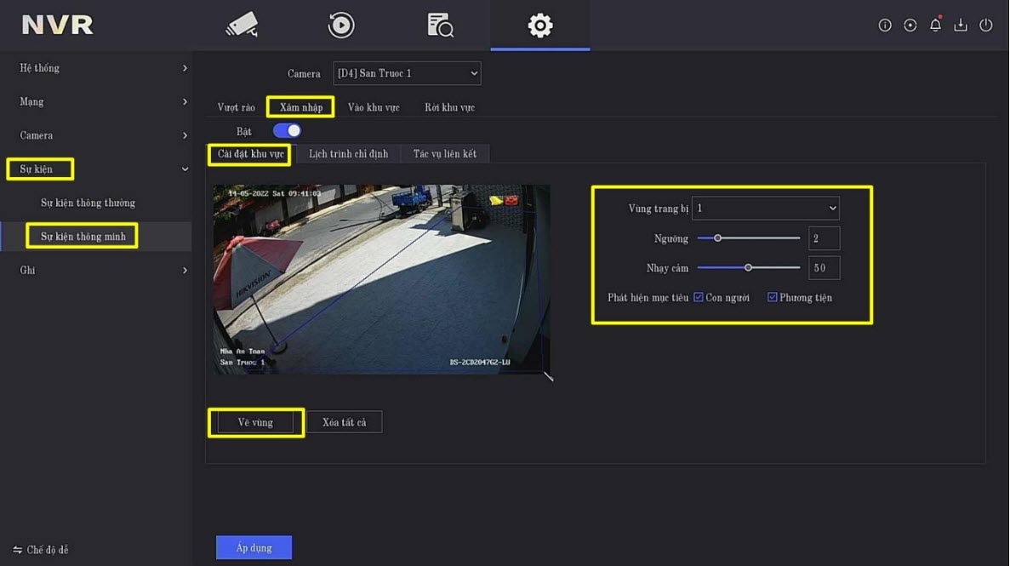Click the Áp dụng button
This screenshot has width=1010, height=566.
click(254, 548)
